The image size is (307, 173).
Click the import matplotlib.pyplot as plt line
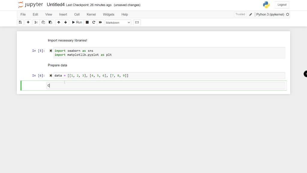pos(83,55)
